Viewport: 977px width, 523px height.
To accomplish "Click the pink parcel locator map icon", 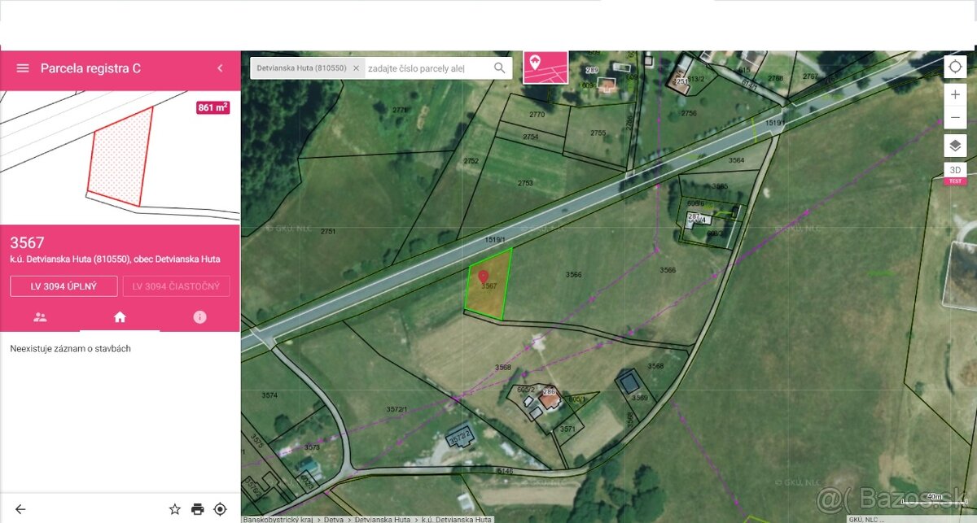I will coord(545,67).
